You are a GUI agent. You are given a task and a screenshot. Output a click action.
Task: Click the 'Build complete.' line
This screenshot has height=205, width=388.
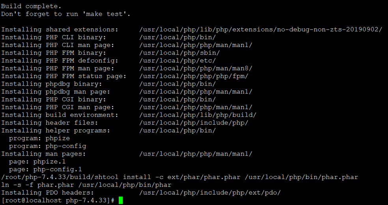click(31, 6)
